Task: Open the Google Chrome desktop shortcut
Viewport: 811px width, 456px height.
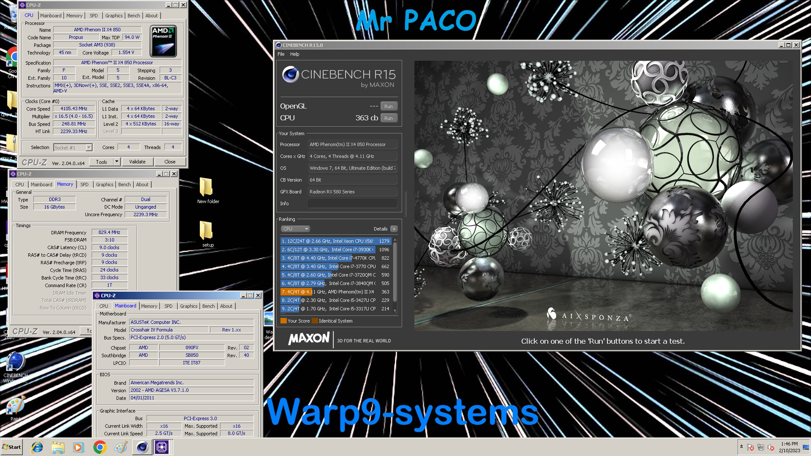Action: [x=12, y=62]
